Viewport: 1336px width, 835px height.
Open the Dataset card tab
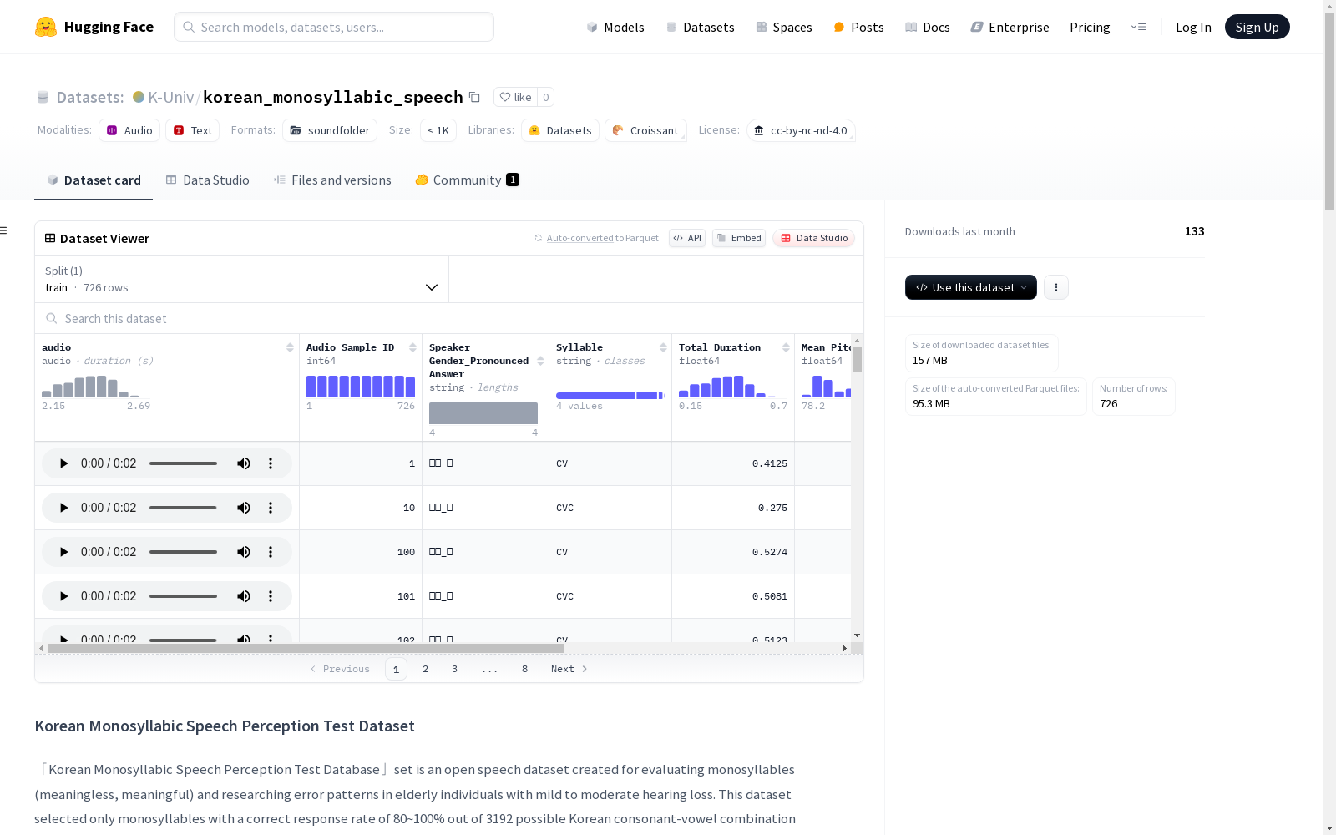(94, 180)
